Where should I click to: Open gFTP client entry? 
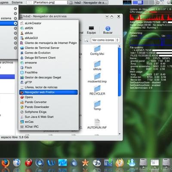[x=49, y=82]
